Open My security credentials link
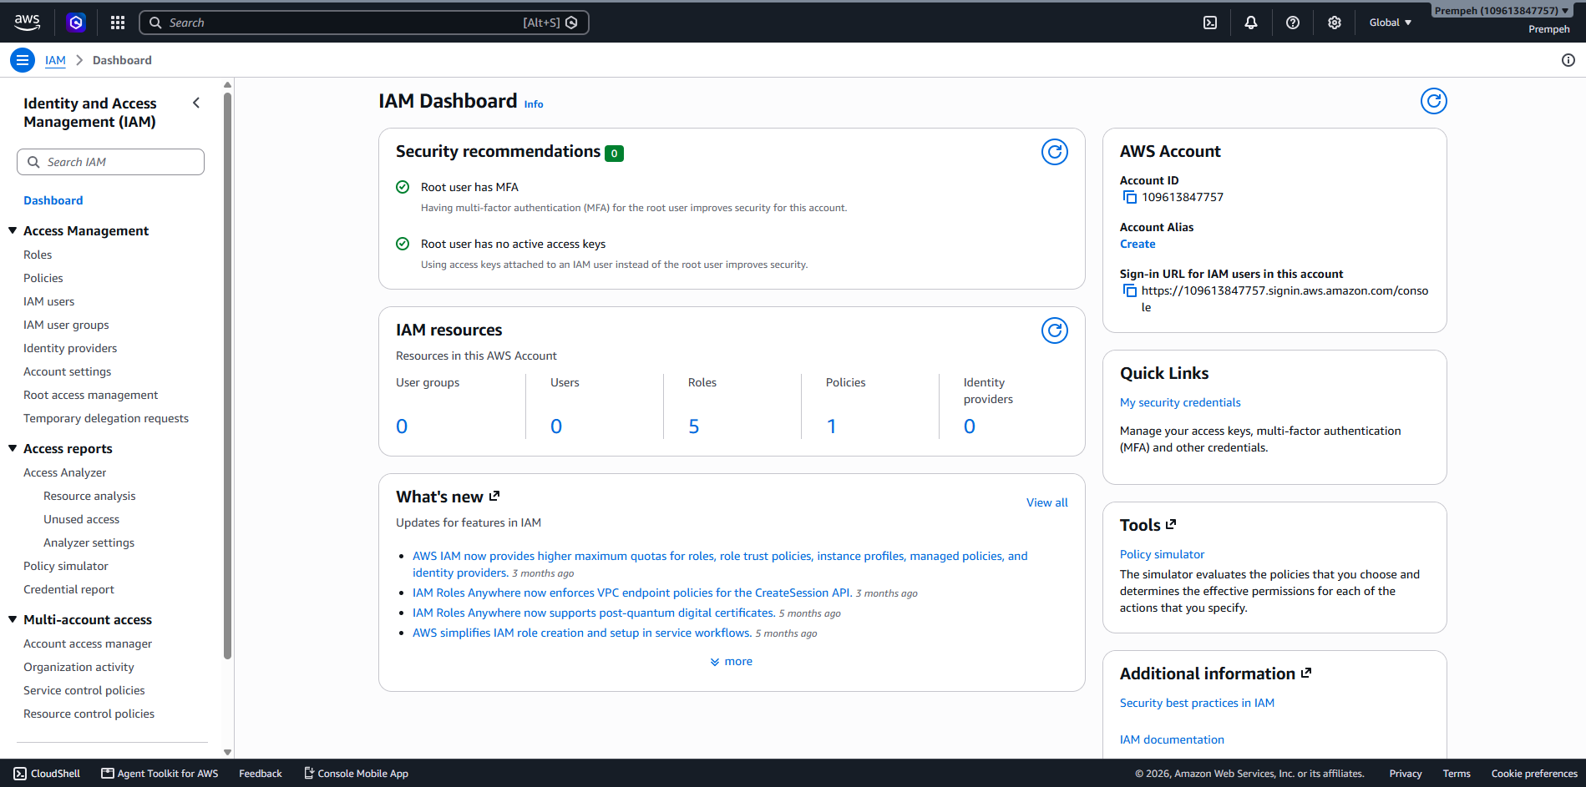 [1180, 402]
